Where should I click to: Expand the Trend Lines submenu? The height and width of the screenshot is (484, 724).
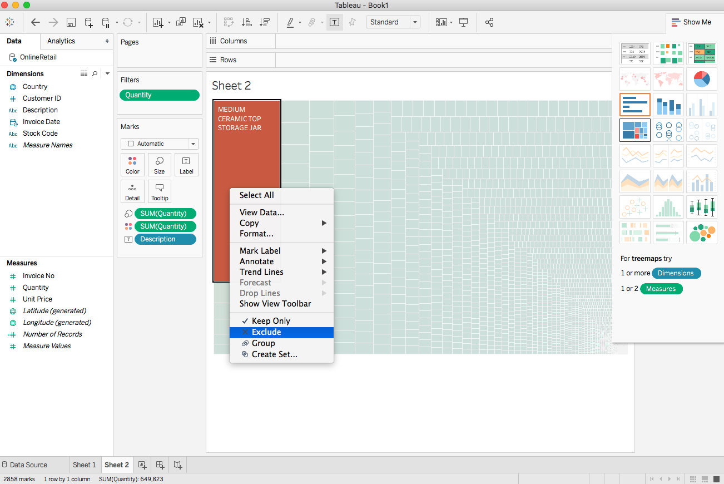point(261,271)
